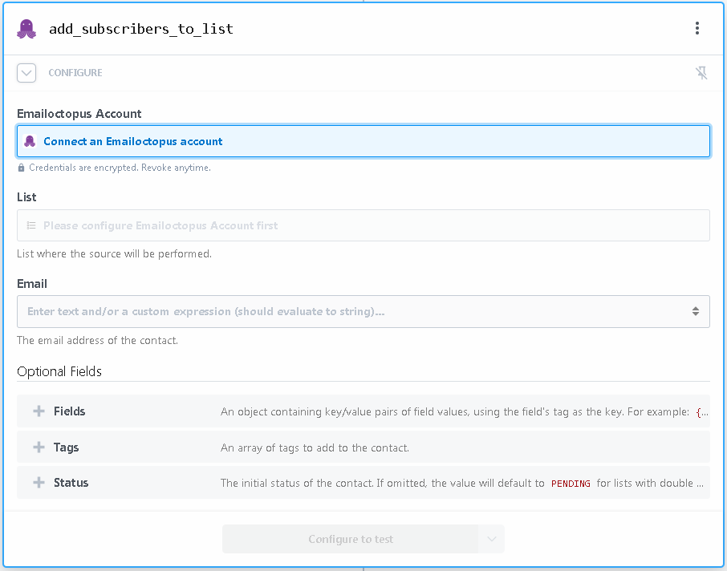Screen dimensions: 727x571
Task: Click the red PENDING code value
Action: 571,484
